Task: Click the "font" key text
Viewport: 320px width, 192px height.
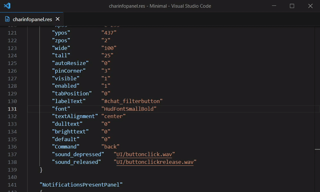Action: point(61,109)
